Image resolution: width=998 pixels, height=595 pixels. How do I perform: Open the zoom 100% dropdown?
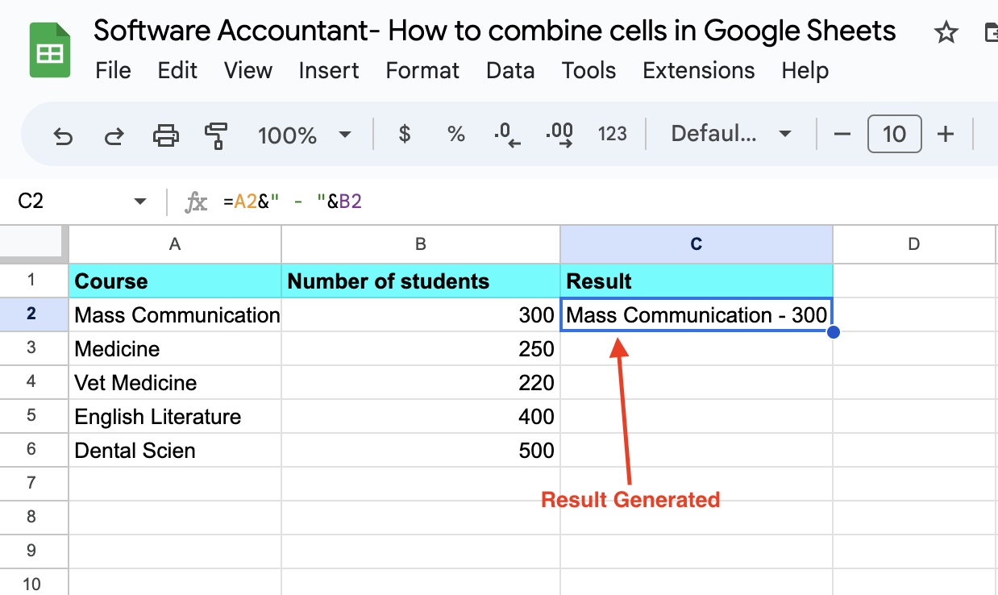pyautogui.click(x=304, y=135)
